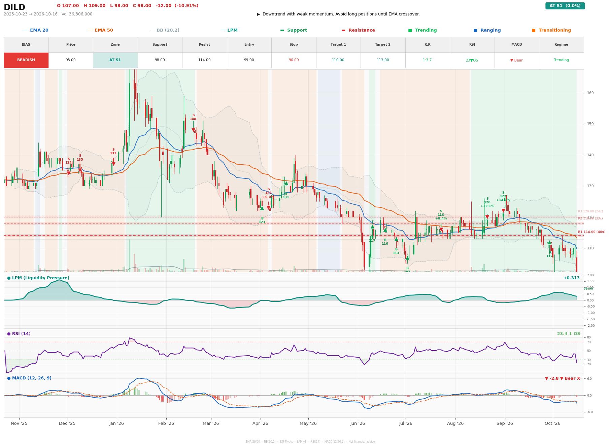609x447 pixels.
Task: Click the purple RSI (14) panel dot
Action: pyautogui.click(x=9, y=334)
